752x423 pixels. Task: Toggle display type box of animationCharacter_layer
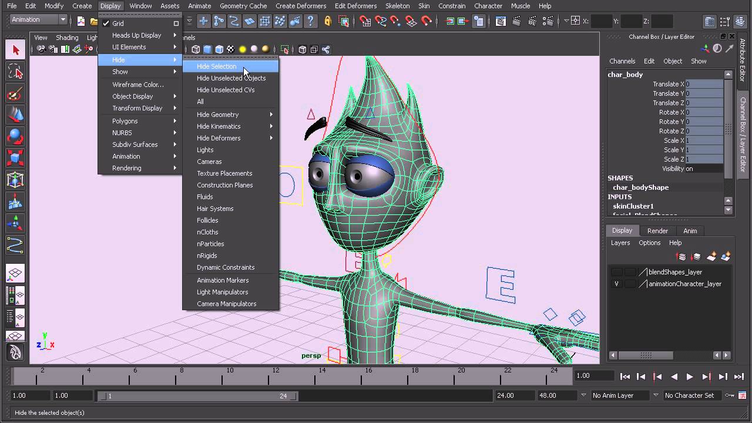coord(630,284)
